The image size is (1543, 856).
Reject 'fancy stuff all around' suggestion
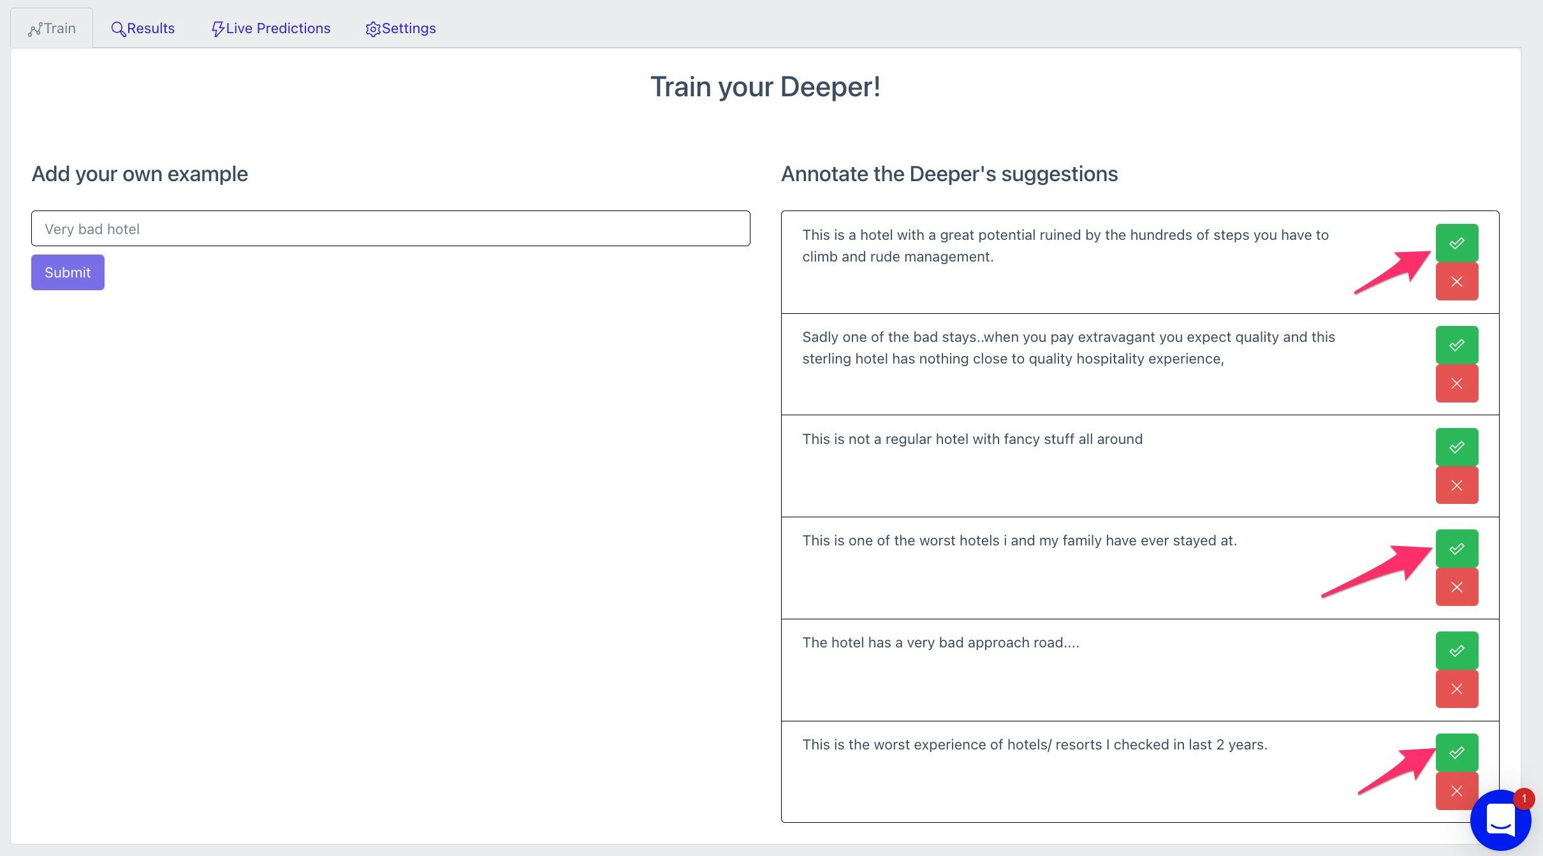pyautogui.click(x=1456, y=485)
